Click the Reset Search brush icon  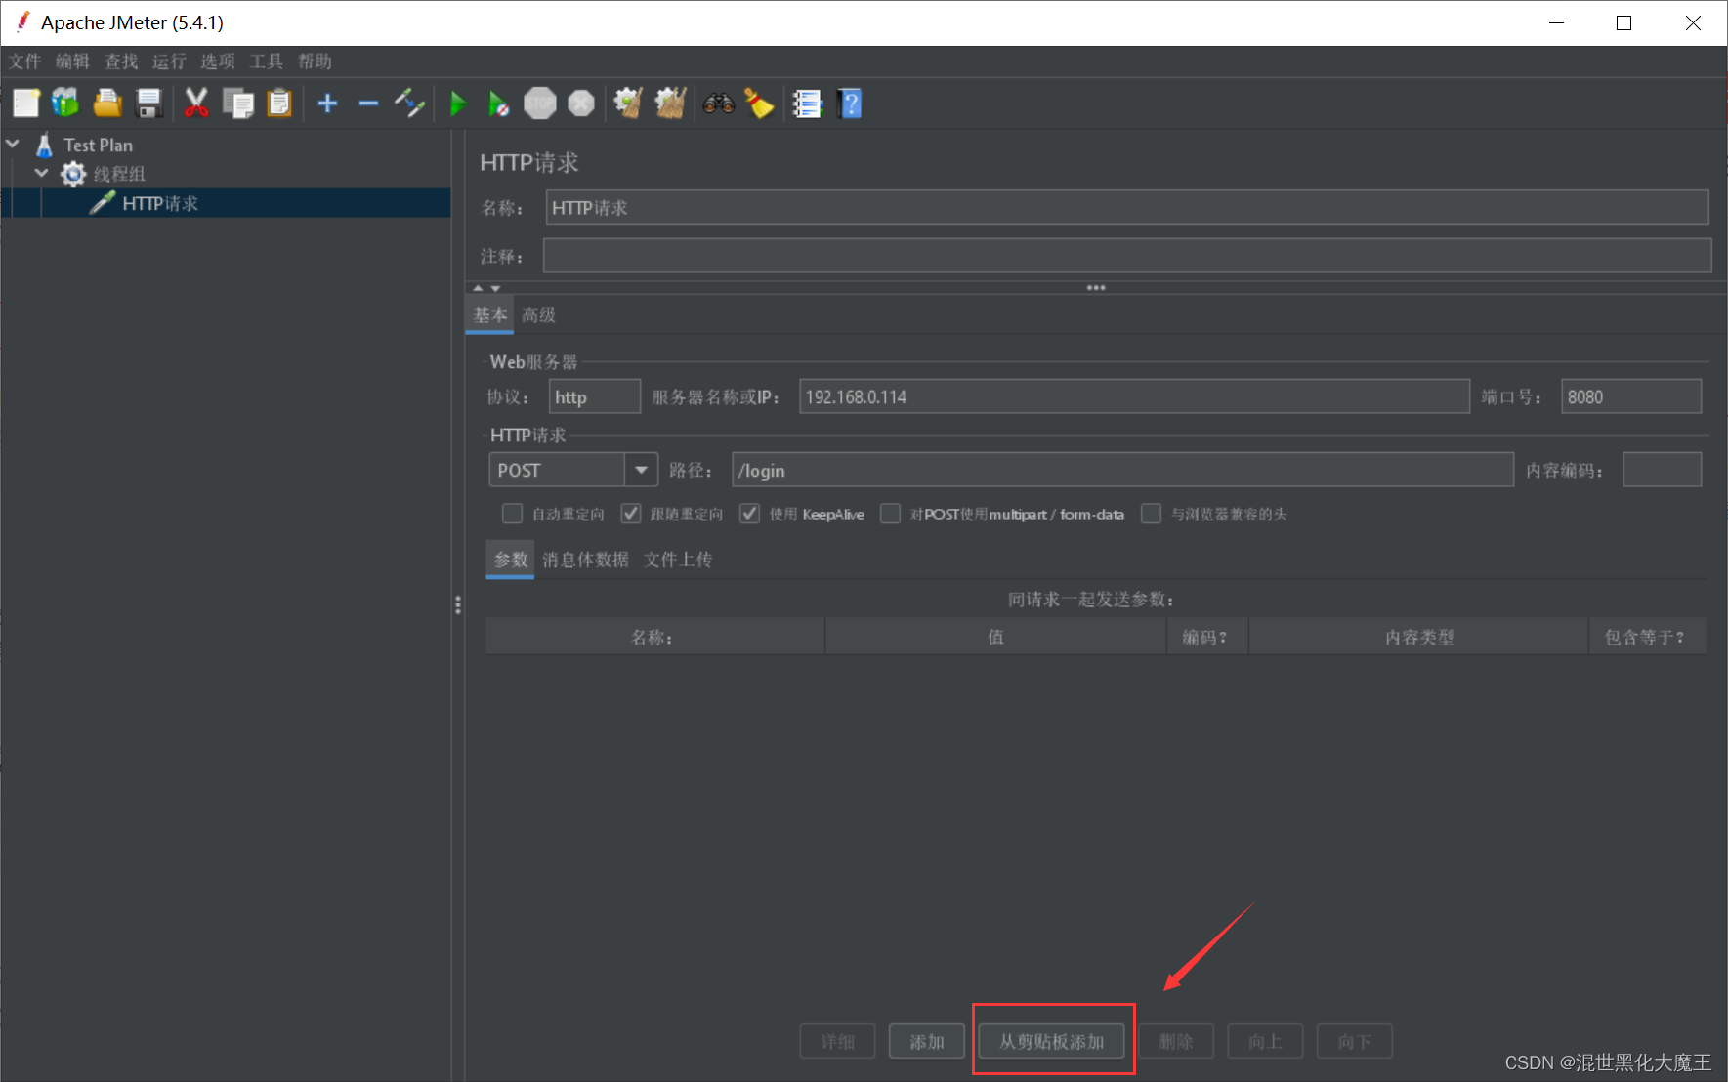760,103
